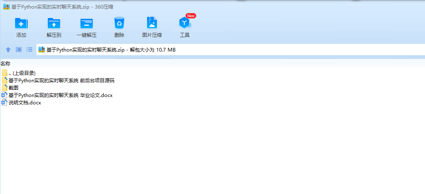Click the 解压到 (Extract to) toolbar icon

click(x=54, y=23)
